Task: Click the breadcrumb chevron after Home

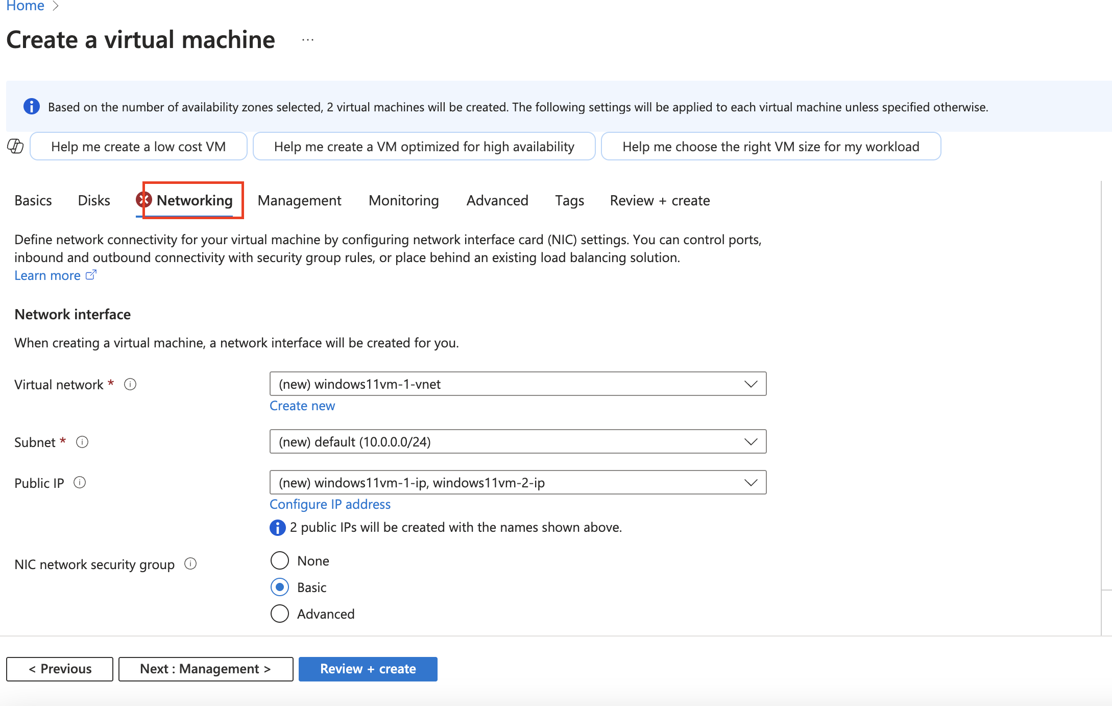Action: tap(56, 6)
